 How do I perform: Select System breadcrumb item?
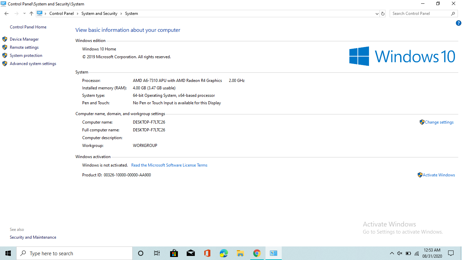pyautogui.click(x=132, y=14)
